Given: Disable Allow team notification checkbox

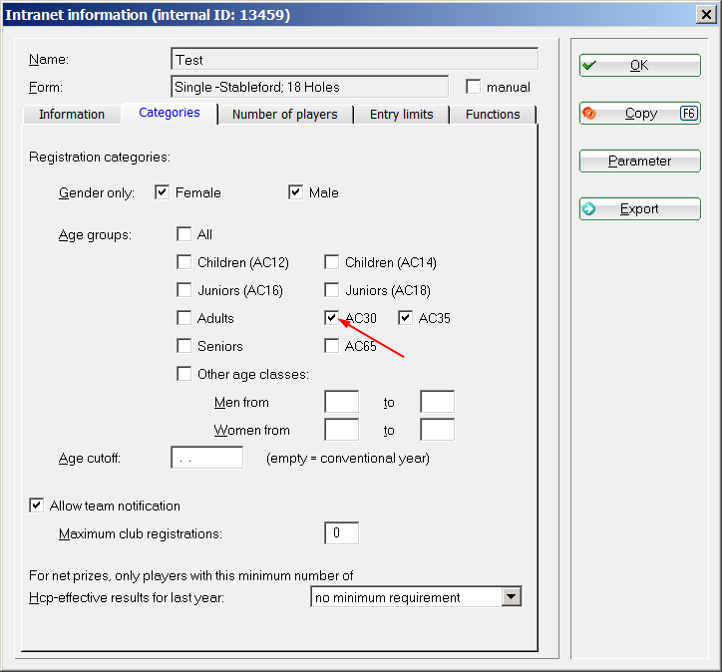Looking at the screenshot, I should (37, 505).
